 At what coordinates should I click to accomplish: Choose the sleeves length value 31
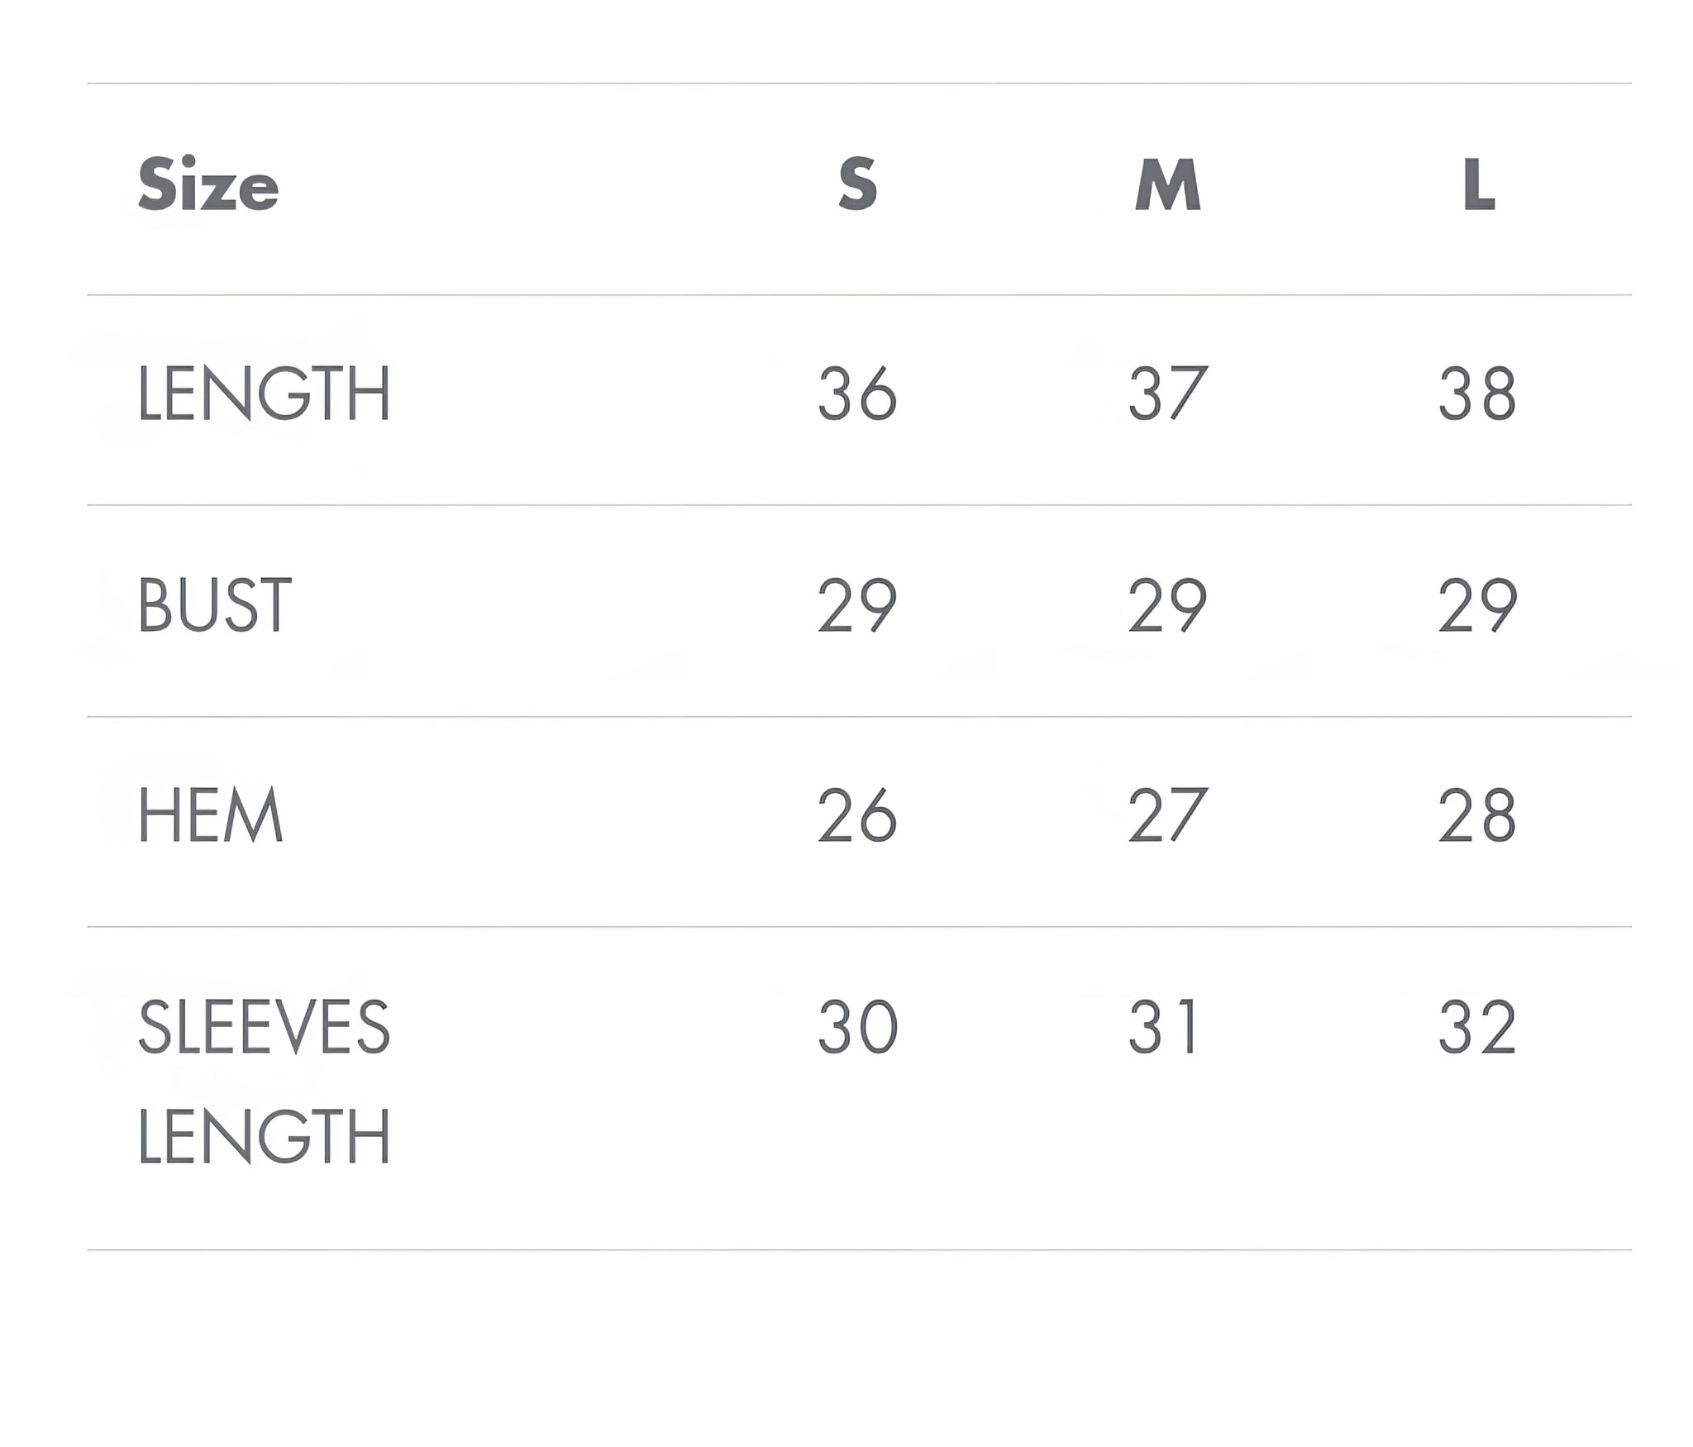pos(1164,1027)
